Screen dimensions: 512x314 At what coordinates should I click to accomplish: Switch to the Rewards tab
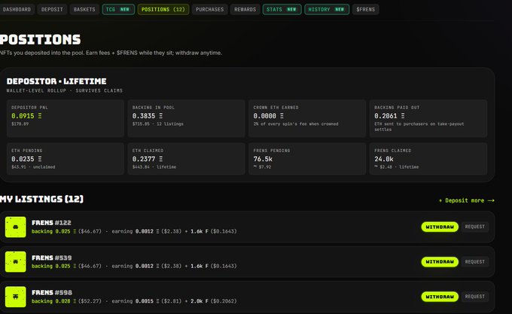click(245, 10)
